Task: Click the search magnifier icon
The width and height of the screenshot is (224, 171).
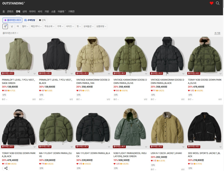Action: click(x=218, y=3)
